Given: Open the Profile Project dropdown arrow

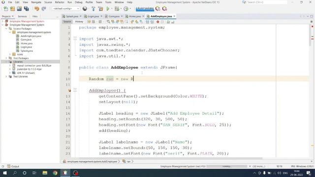Looking at the screenshot, I should pos(130,9).
